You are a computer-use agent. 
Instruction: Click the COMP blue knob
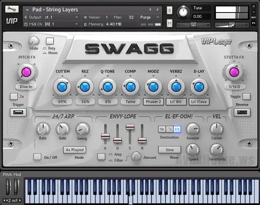click(130, 87)
